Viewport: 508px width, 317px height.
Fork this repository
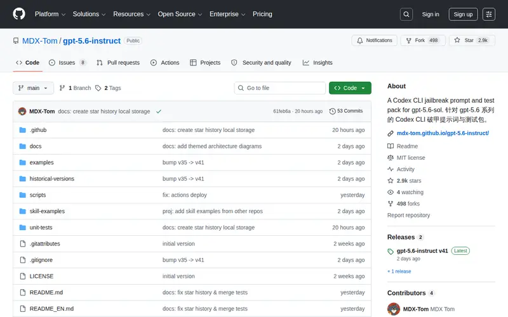(x=423, y=41)
